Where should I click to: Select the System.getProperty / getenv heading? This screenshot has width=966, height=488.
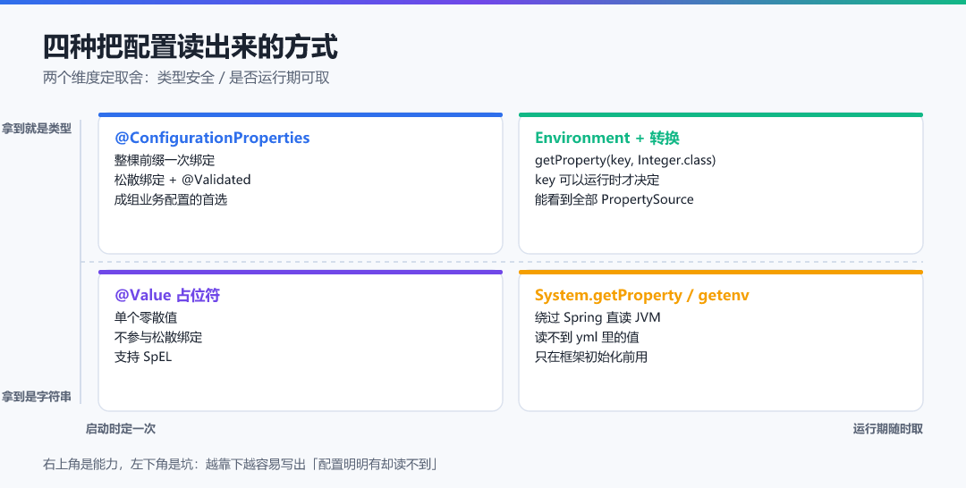coord(642,295)
